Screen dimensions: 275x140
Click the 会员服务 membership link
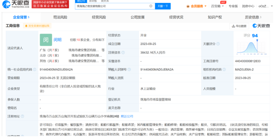197,6
